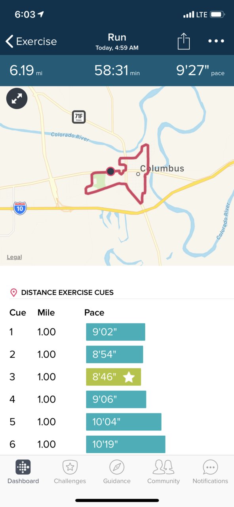
Task: Tap the 6.19 mi distance stat
Action: click(26, 71)
